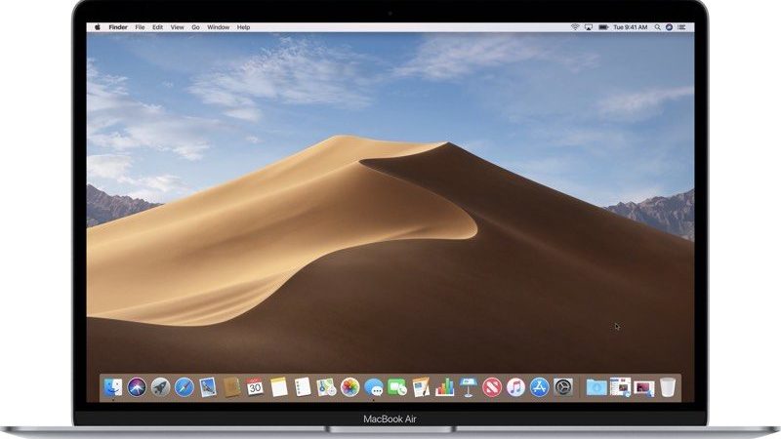Image resolution: width=781 pixels, height=439 pixels.
Task: Launch Photos app from the dock
Action: coord(349,387)
